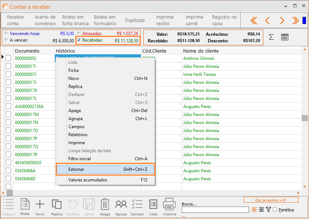Toggle the Fonética checkbox

coord(275,210)
